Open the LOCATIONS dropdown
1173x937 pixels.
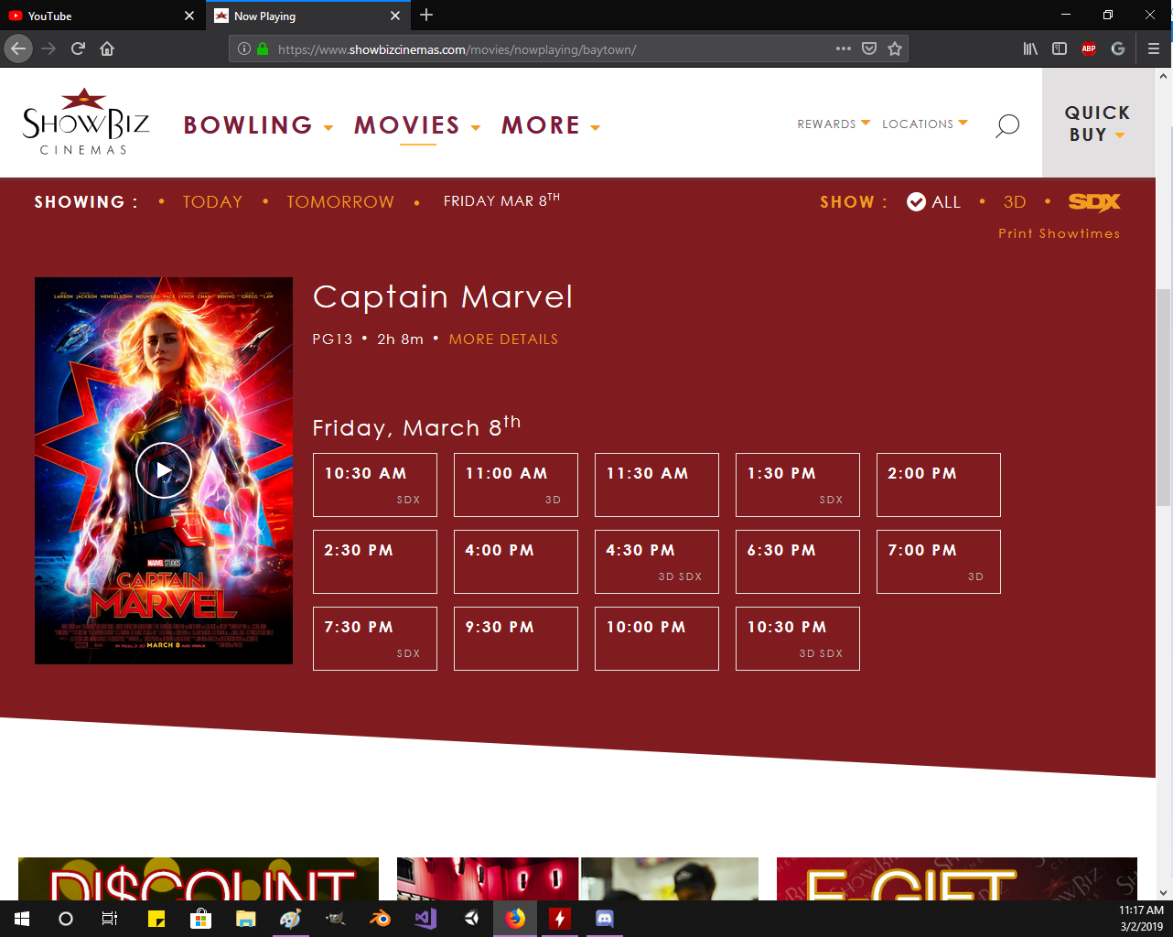click(x=924, y=124)
